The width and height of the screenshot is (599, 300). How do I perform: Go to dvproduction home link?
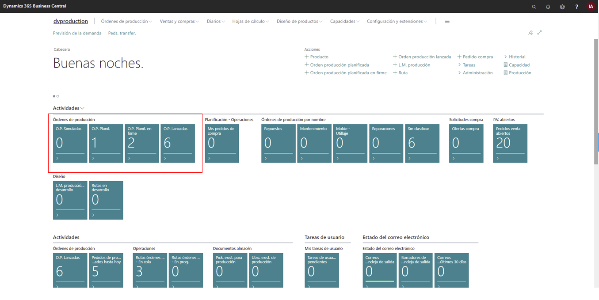71,21
